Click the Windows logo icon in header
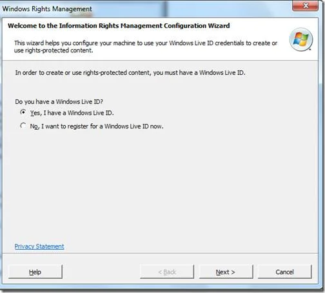The height and width of the screenshot is (293, 325). [301, 39]
